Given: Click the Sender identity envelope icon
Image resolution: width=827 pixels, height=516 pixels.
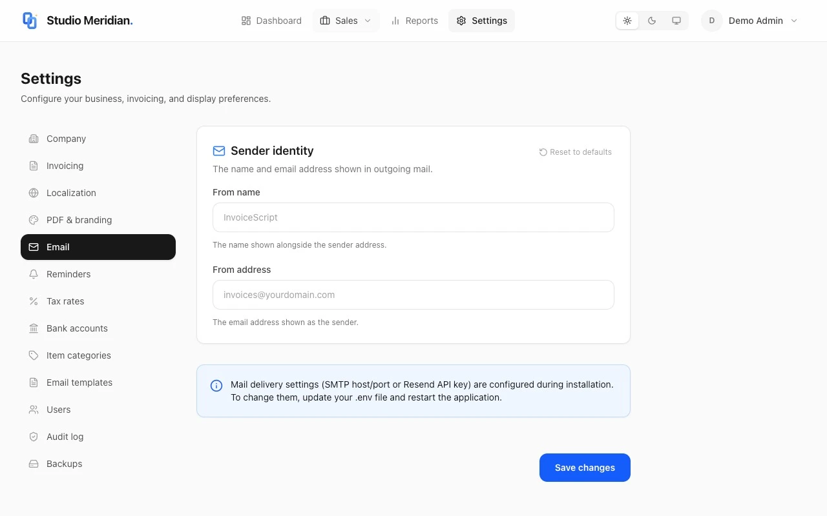Looking at the screenshot, I should 219,151.
